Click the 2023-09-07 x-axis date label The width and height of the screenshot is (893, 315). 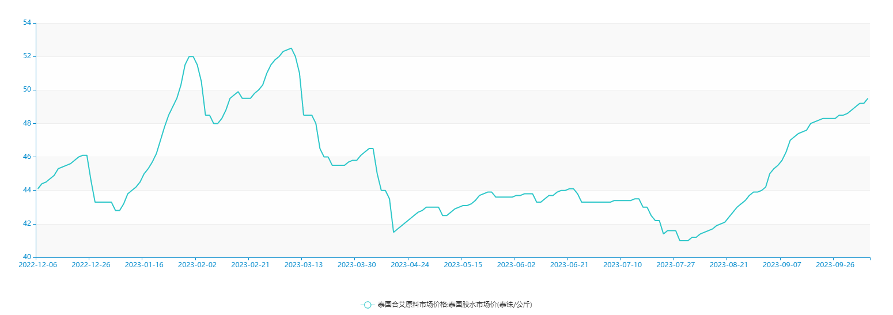[782, 265]
